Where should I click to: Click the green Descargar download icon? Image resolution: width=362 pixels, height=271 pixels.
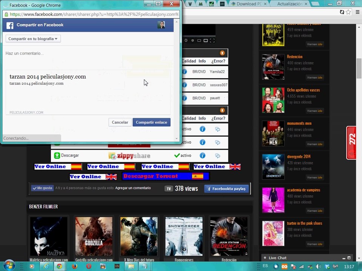point(57,155)
